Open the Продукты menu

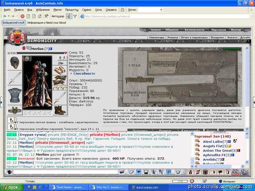click(x=72, y=10)
